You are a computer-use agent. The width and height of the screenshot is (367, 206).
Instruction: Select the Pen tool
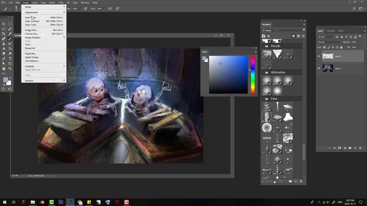(3, 58)
